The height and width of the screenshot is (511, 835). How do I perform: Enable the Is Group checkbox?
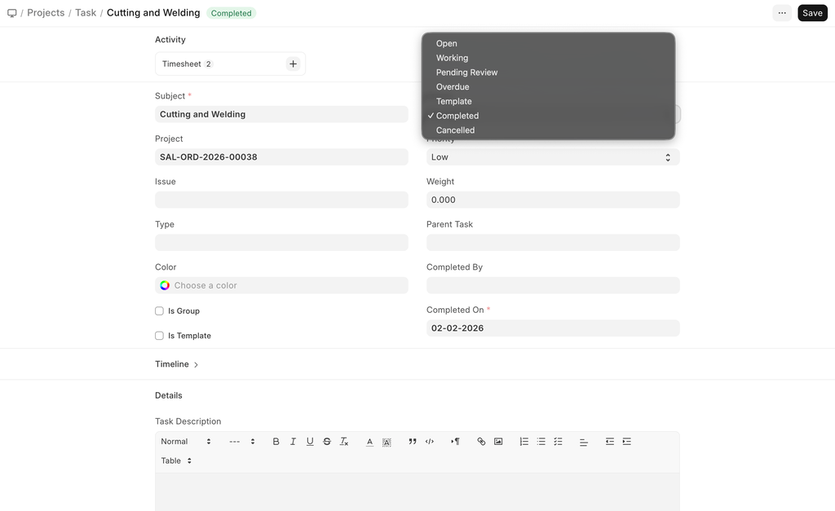160,311
